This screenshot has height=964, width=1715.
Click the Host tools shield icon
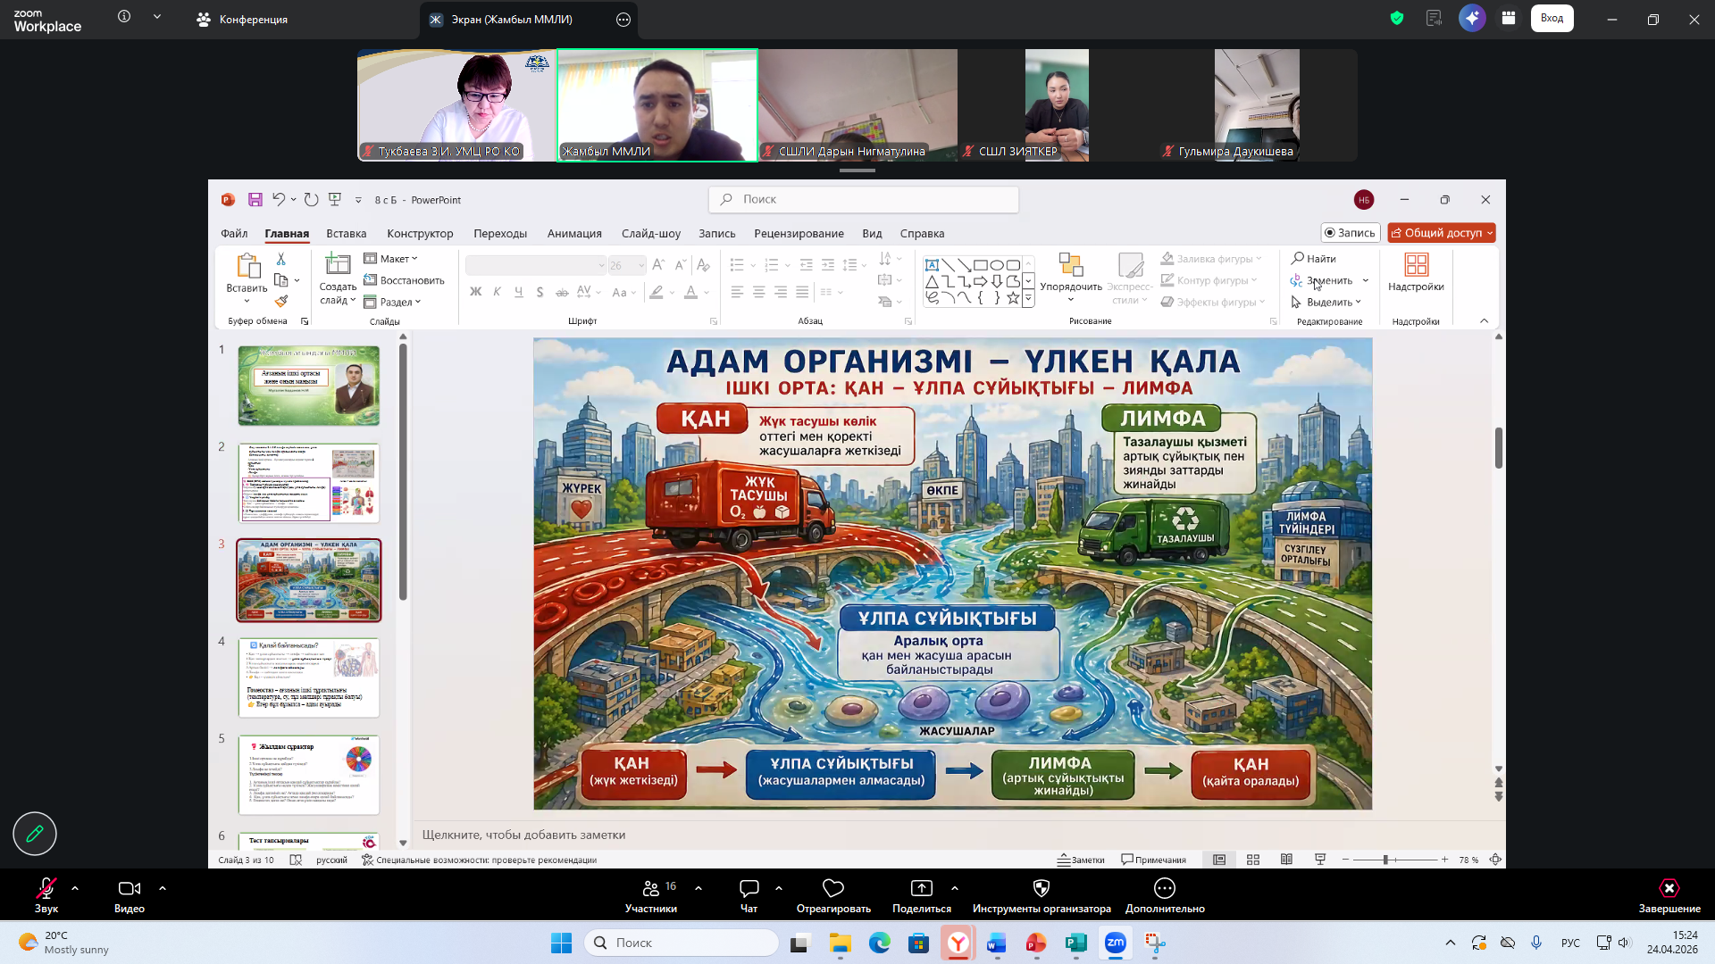coord(1041,888)
